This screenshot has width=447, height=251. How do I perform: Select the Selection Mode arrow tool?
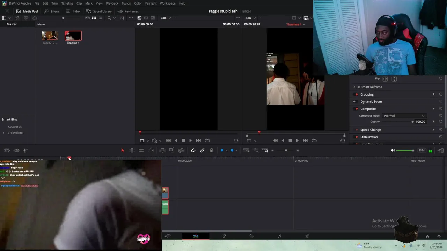tap(122, 150)
